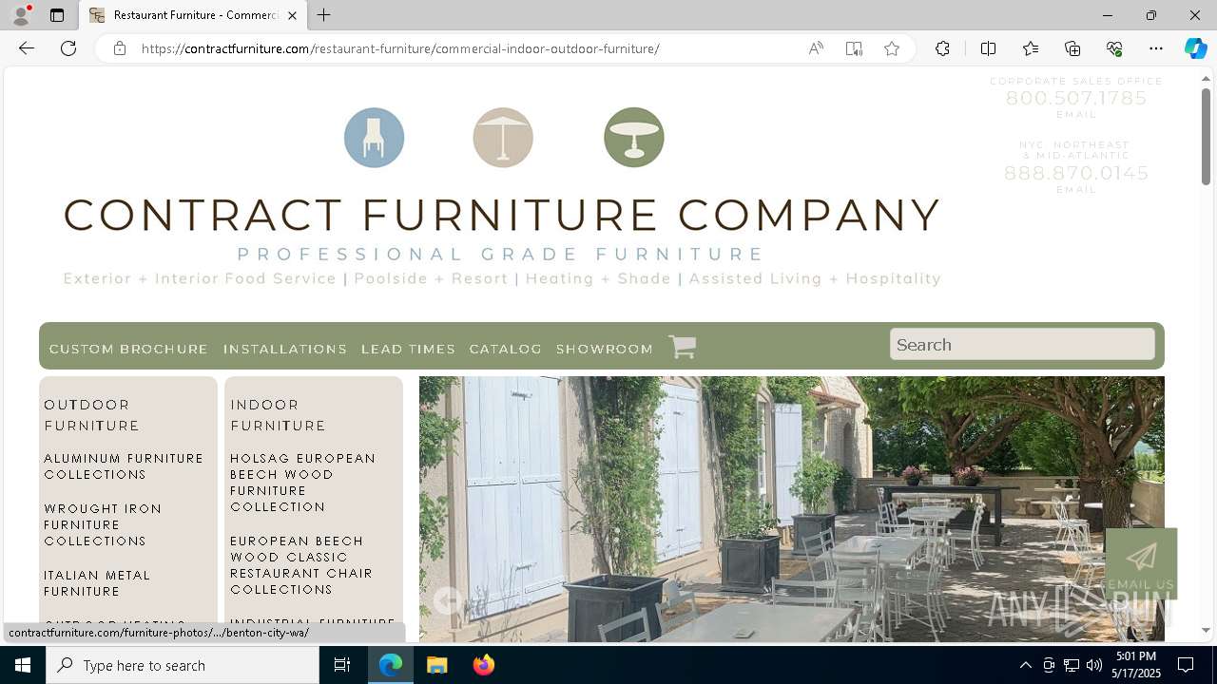Open the Catalog page
The width and height of the screenshot is (1217, 684).
(x=505, y=349)
